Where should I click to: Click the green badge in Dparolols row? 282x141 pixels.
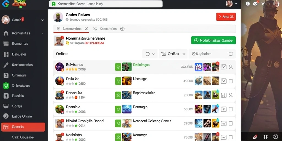point(118,109)
